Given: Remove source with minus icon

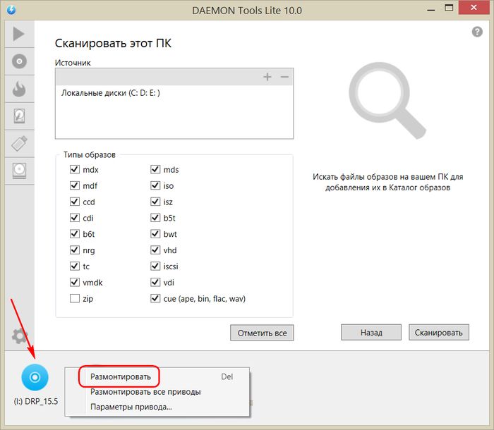Looking at the screenshot, I should click(284, 77).
